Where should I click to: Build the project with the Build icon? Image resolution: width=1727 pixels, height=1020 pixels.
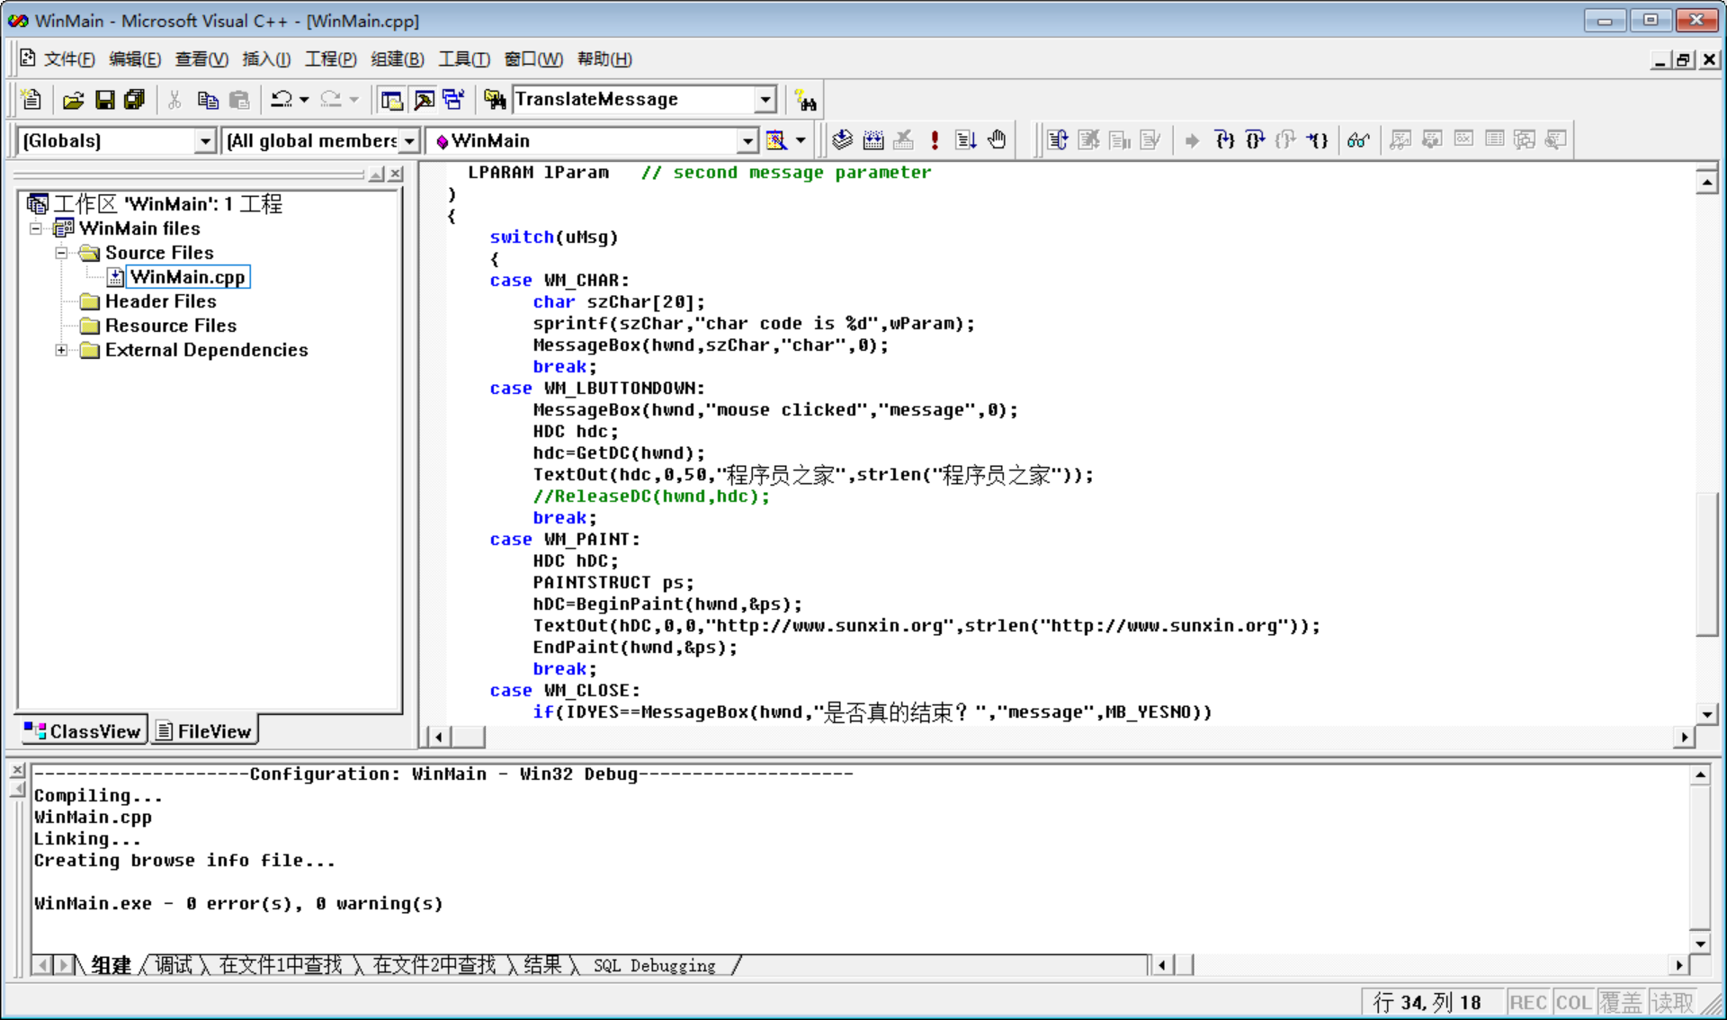873,140
